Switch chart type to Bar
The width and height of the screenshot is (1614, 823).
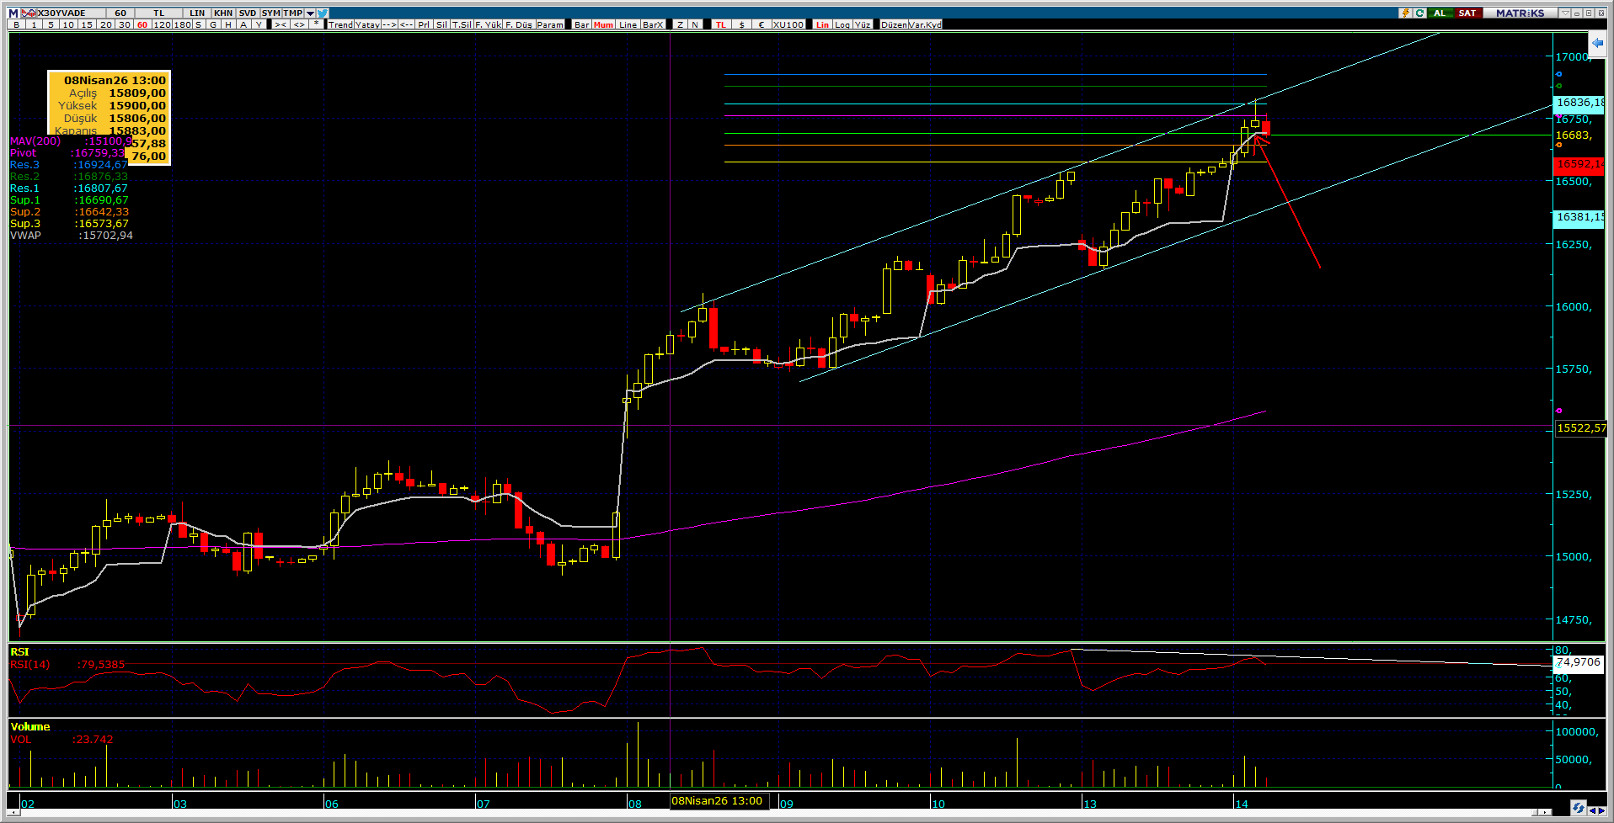(581, 25)
